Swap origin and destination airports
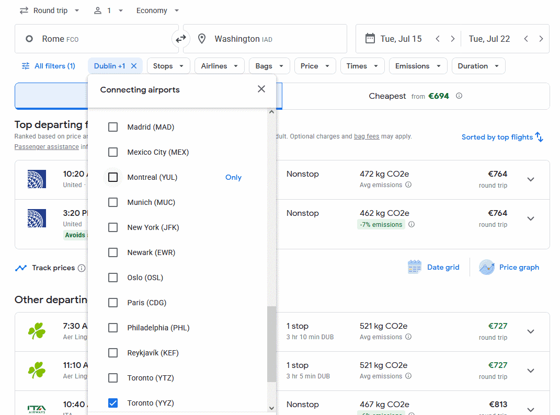The image size is (560, 415). (180, 39)
